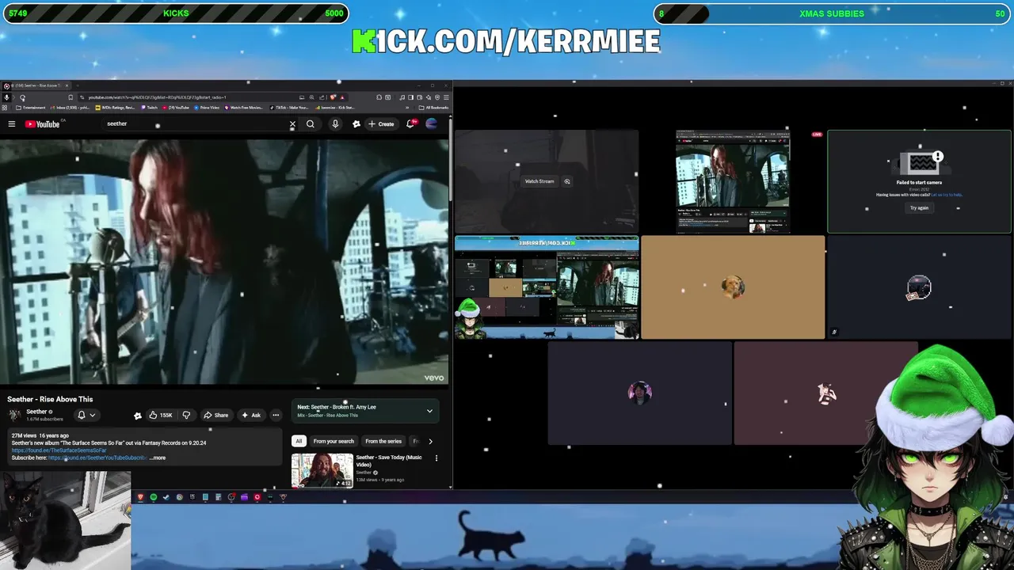The height and width of the screenshot is (570, 1014).
Task: Open the Inbox bookmark
Action: tap(71, 108)
